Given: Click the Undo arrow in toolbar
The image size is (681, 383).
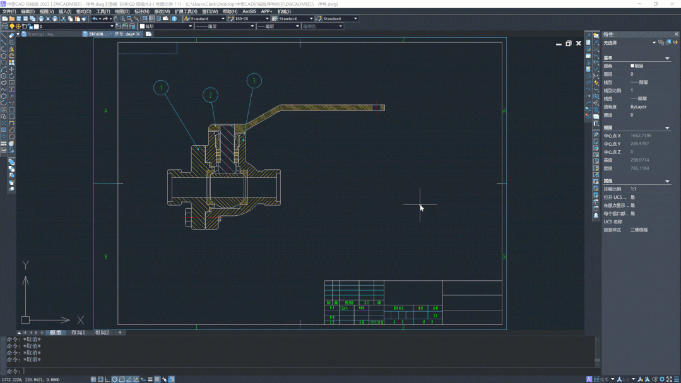Looking at the screenshot, I should (95, 19).
